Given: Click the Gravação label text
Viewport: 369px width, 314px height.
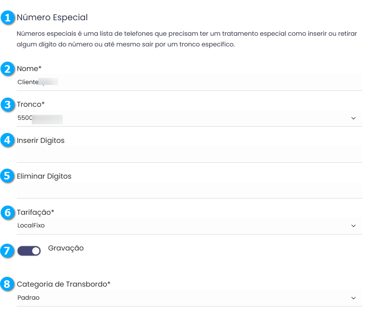Looking at the screenshot, I should tap(66, 248).
